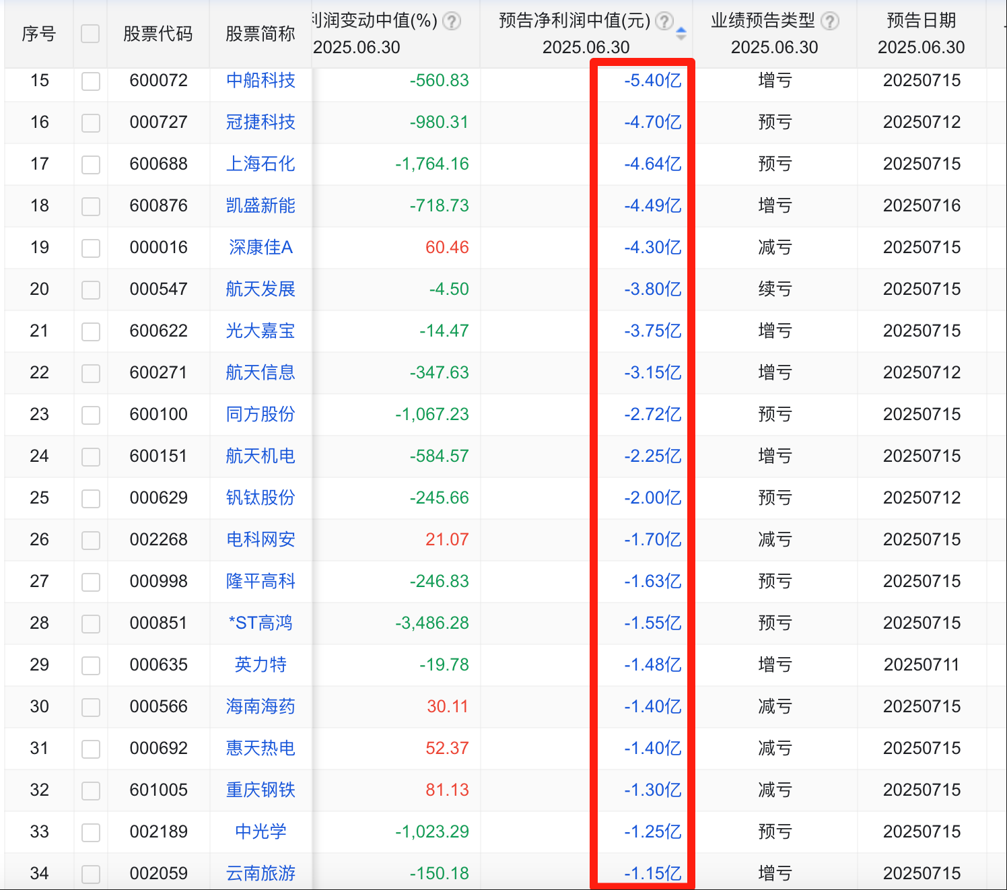Screen dimensions: 1007x890
Task: Open stock link 重庆钢铁
Action: pyautogui.click(x=261, y=790)
